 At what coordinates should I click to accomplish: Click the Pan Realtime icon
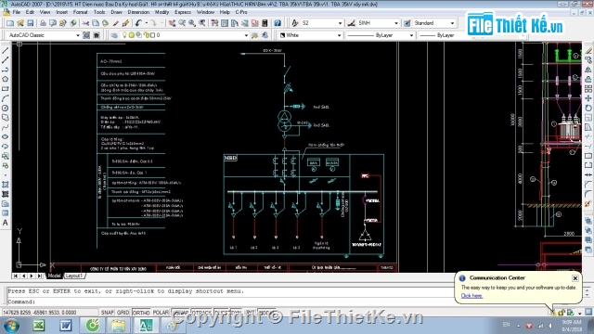(173, 23)
